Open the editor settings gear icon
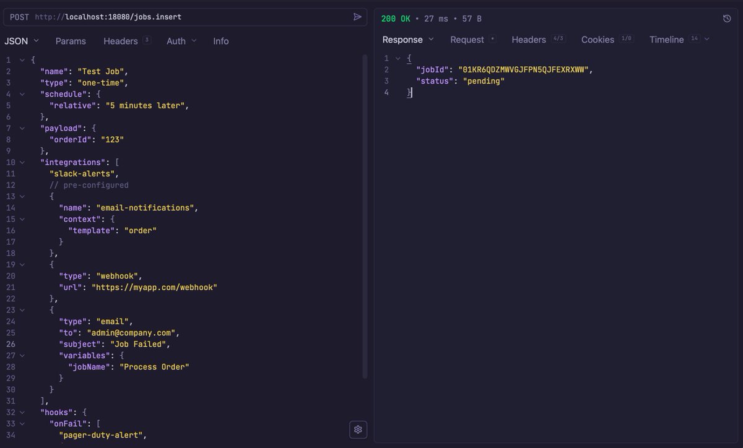This screenshot has width=743, height=448. (357, 429)
